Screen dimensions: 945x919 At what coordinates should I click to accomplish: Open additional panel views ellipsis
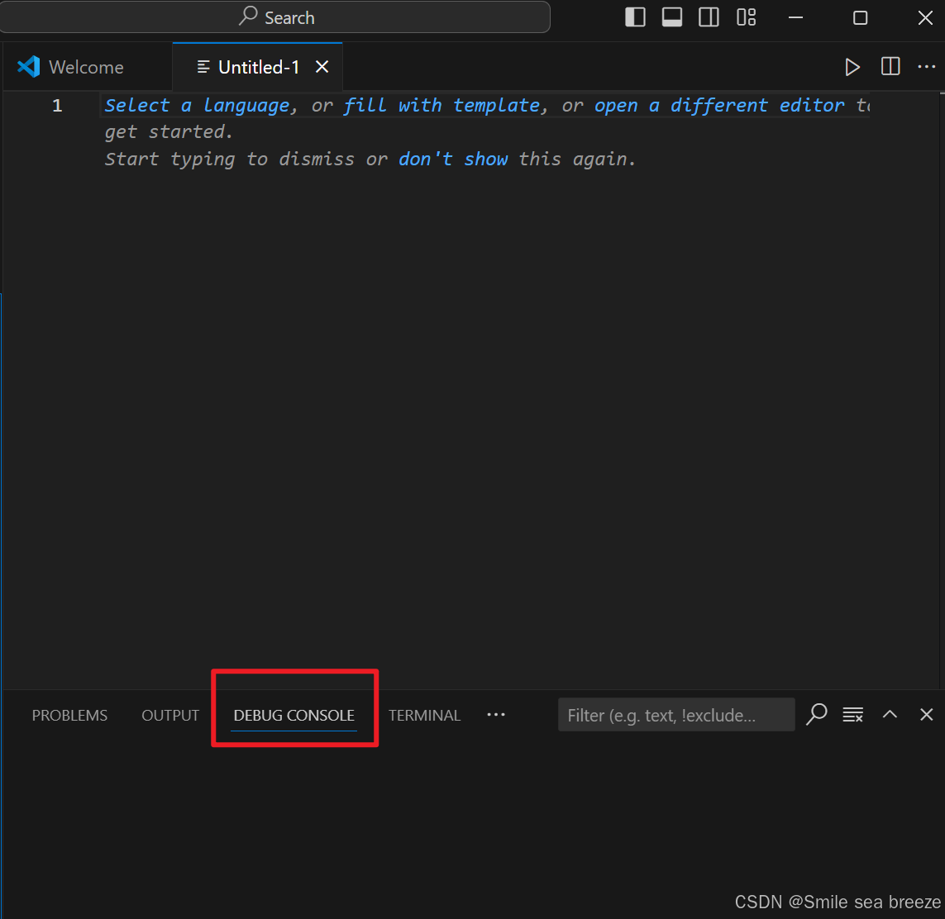pyautogui.click(x=496, y=715)
